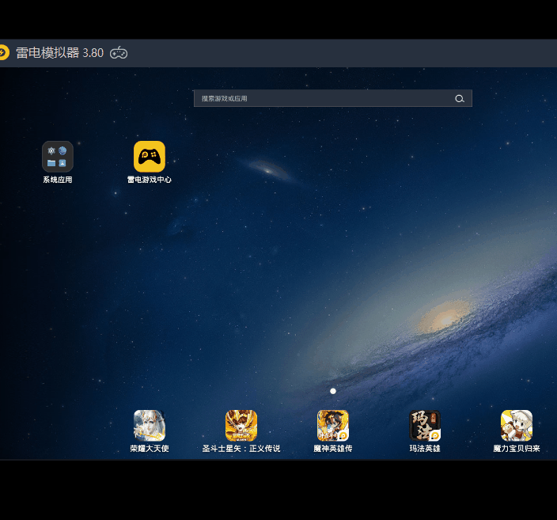
Task: Open the 魔神英雄传 game icon
Action: point(333,426)
